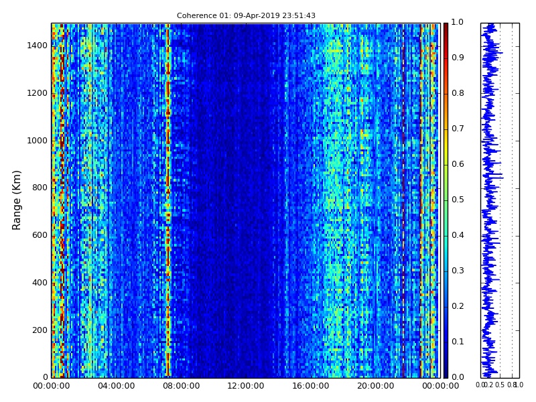Screen dimensions: 536x402
Task: Click the 600 range tick label
Action: [x=40, y=235]
